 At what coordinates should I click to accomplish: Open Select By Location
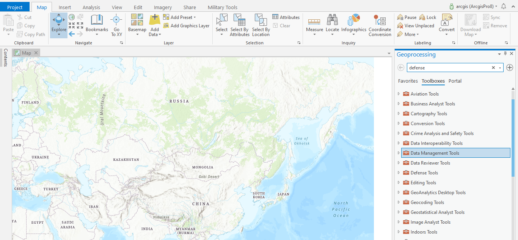point(261,25)
